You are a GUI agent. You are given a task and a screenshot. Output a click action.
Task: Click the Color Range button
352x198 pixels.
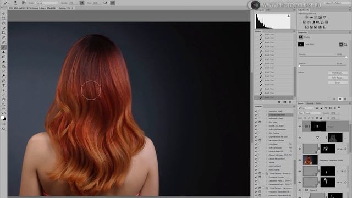pyautogui.click(x=338, y=78)
